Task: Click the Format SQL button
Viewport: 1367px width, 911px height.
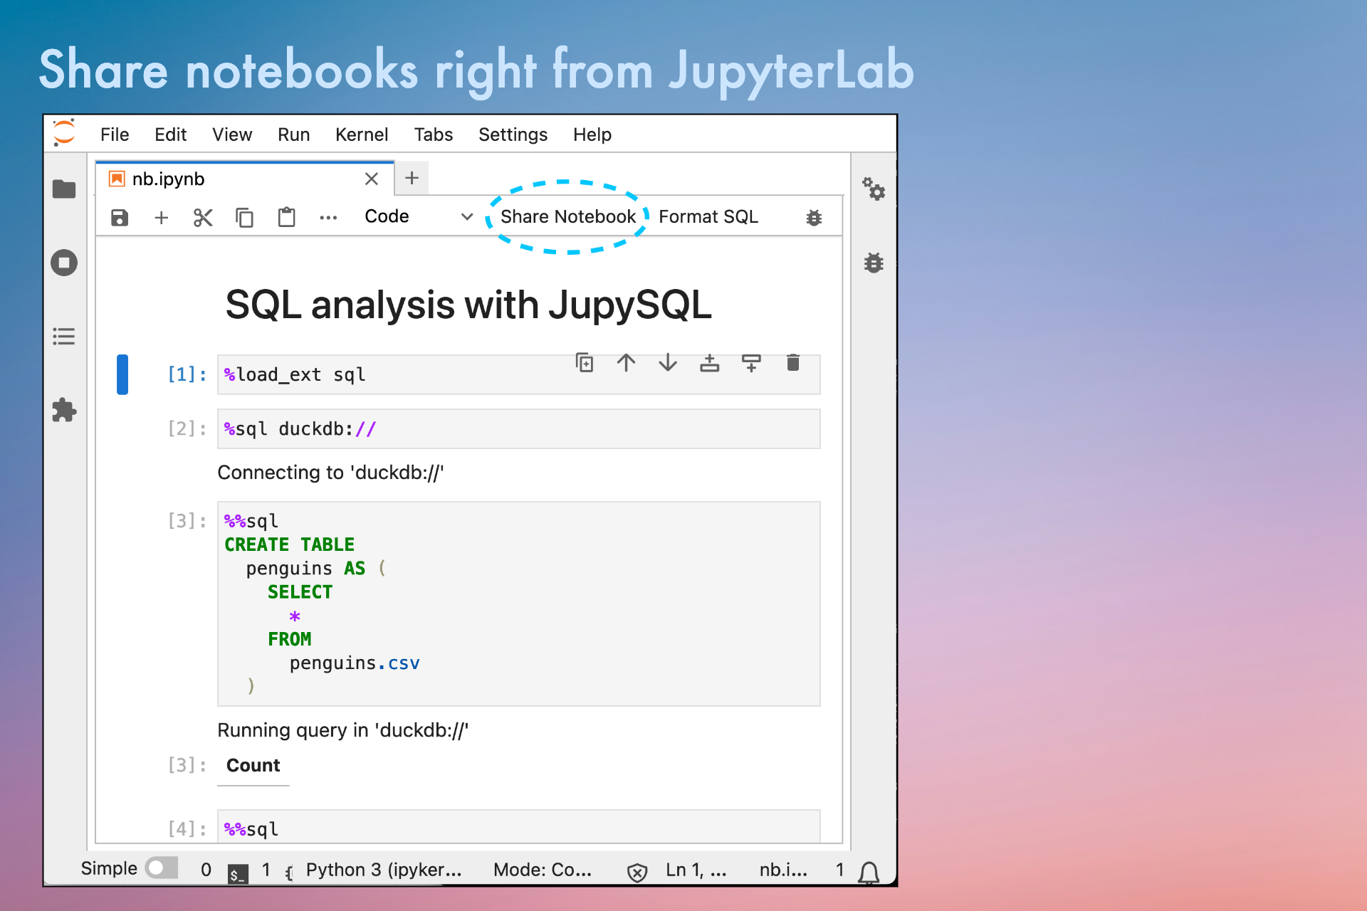Action: click(708, 216)
